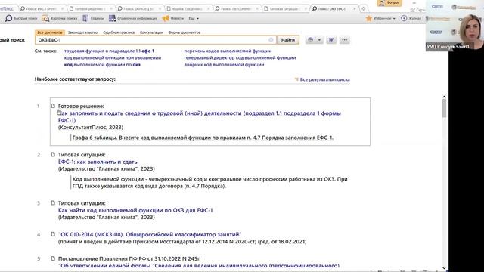Click the Найти search button
484x272 pixels.
[x=288, y=40]
